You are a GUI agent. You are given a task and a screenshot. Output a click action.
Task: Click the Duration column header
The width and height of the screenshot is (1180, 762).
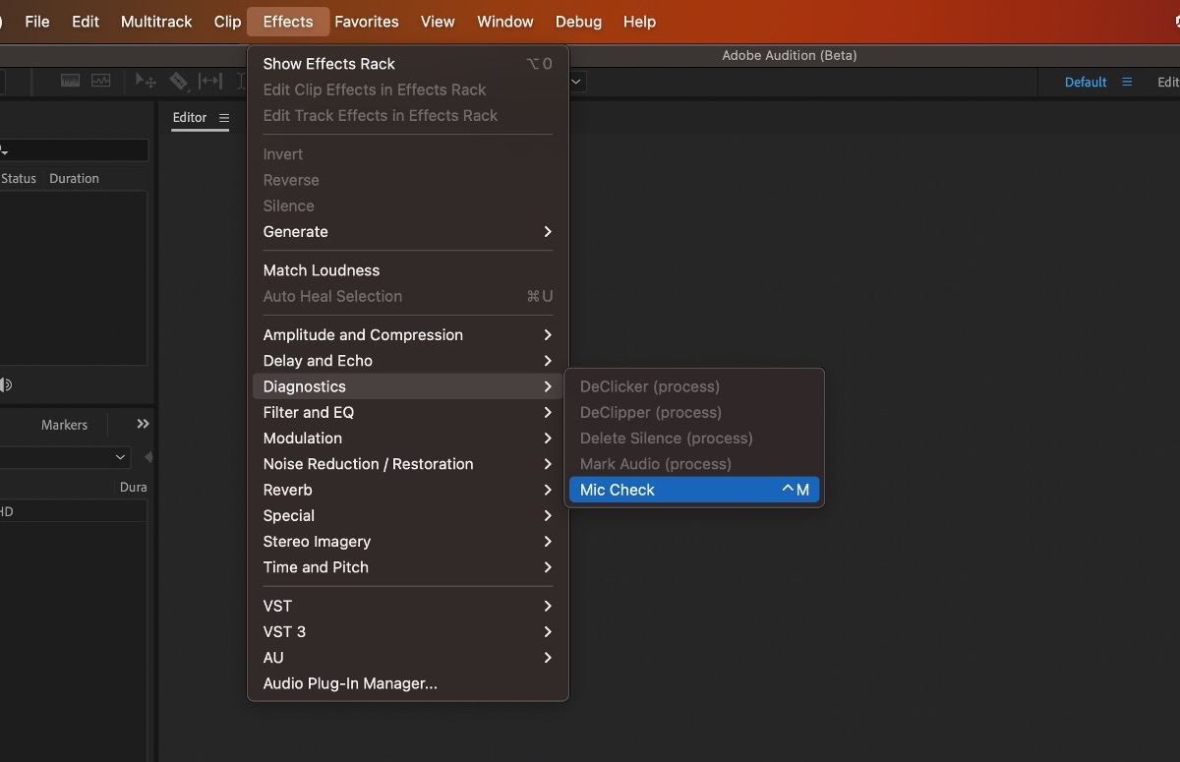(x=74, y=178)
